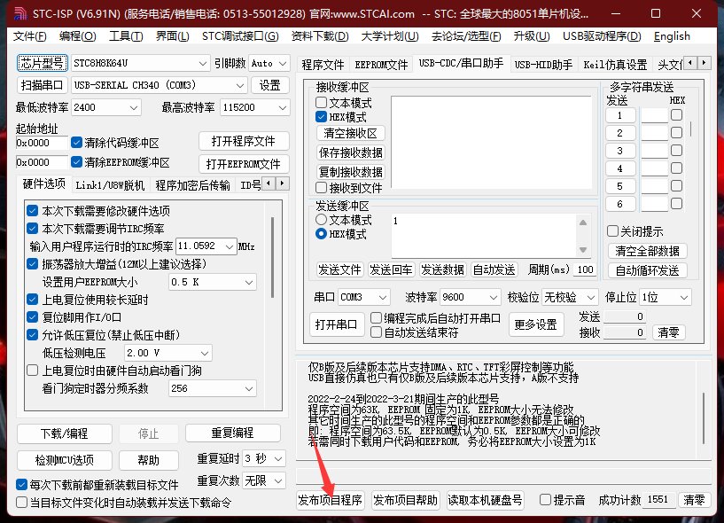724x523 pixels.
Task: Click the 发布项目程序 button
Action: pyautogui.click(x=330, y=500)
